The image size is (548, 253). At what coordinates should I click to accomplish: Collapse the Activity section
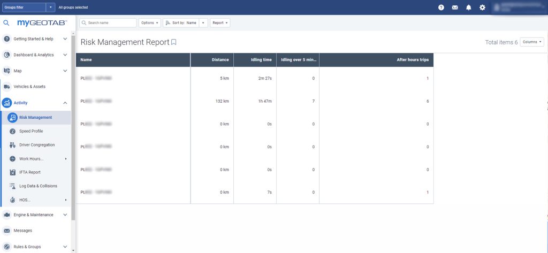pyautogui.click(x=65, y=103)
